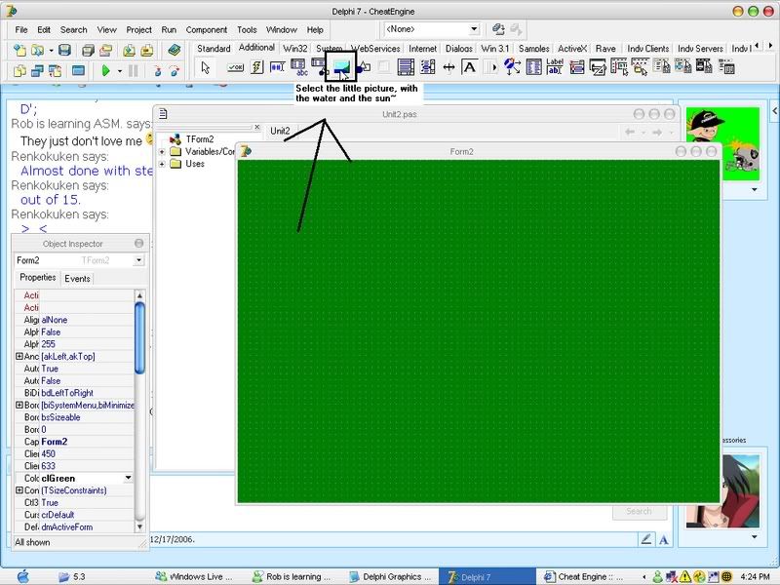Viewport: 780px width, 585px height.
Task: Click the green Run button
Action: [x=105, y=71]
